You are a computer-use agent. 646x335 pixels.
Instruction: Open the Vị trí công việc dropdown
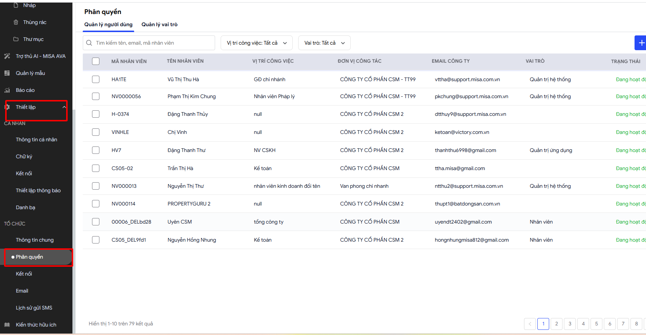click(256, 43)
